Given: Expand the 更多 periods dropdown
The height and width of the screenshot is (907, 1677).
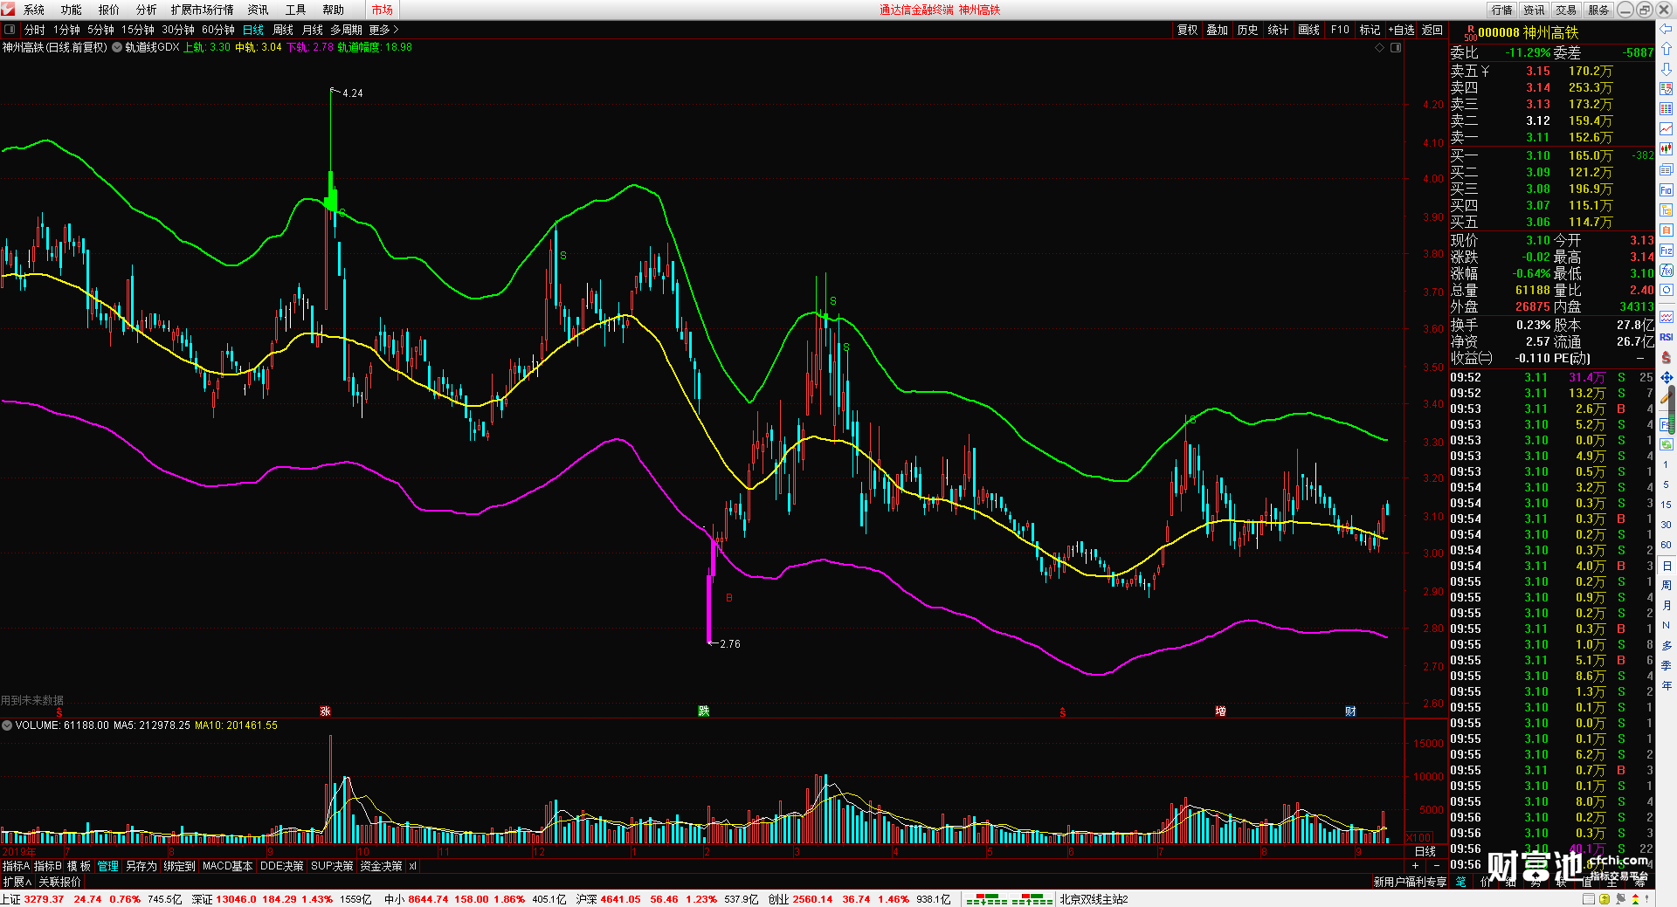Looking at the screenshot, I should pos(383,30).
